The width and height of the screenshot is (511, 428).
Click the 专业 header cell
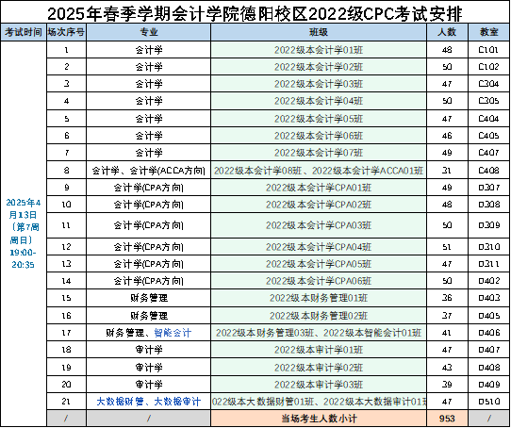149,32
